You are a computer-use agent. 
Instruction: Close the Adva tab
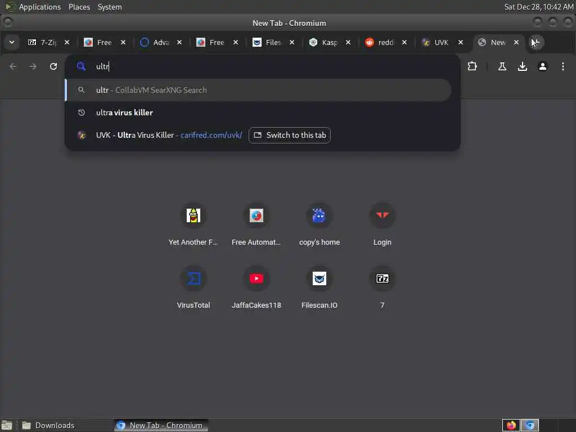179,42
